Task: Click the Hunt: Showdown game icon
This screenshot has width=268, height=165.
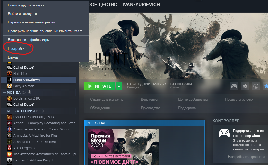Action: click(10, 80)
